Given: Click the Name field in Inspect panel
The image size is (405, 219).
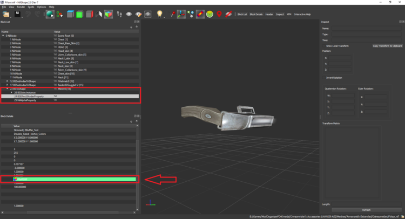Looking at the screenshot, I should click(367, 29).
